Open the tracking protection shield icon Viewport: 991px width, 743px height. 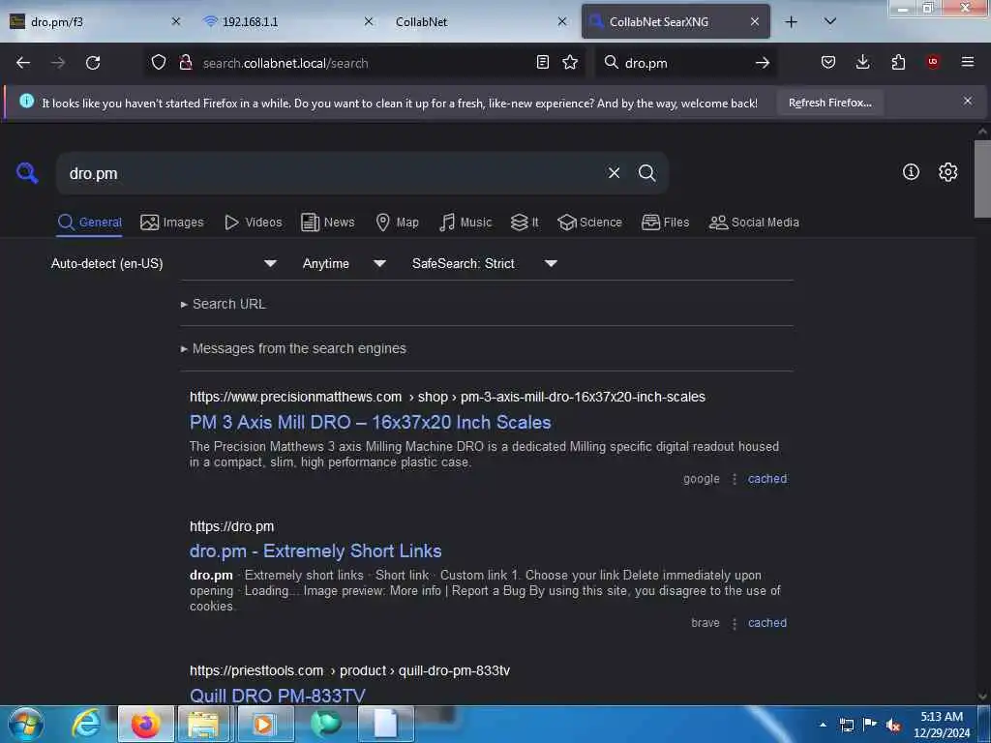click(x=159, y=62)
